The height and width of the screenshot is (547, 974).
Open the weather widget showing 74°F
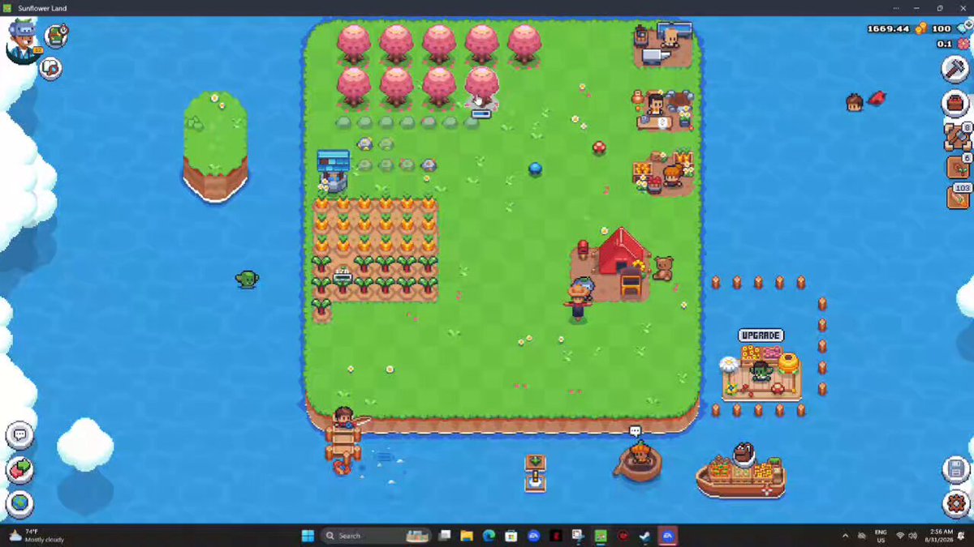pyautogui.click(x=35, y=536)
